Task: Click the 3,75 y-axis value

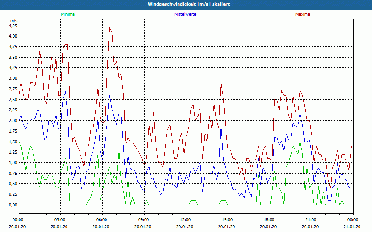Action: (13, 47)
